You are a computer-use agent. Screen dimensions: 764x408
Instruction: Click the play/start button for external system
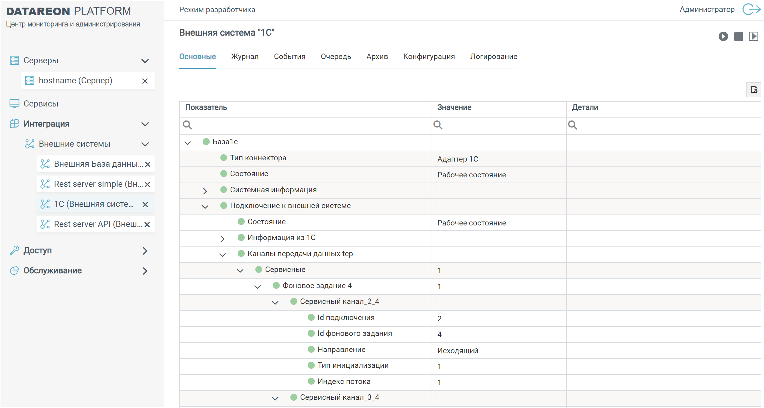coord(723,37)
